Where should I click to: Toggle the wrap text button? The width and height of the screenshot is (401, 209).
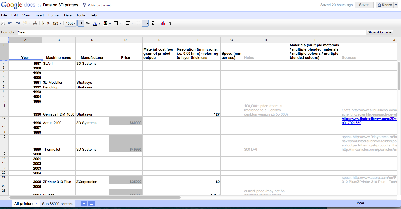(x=145, y=23)
